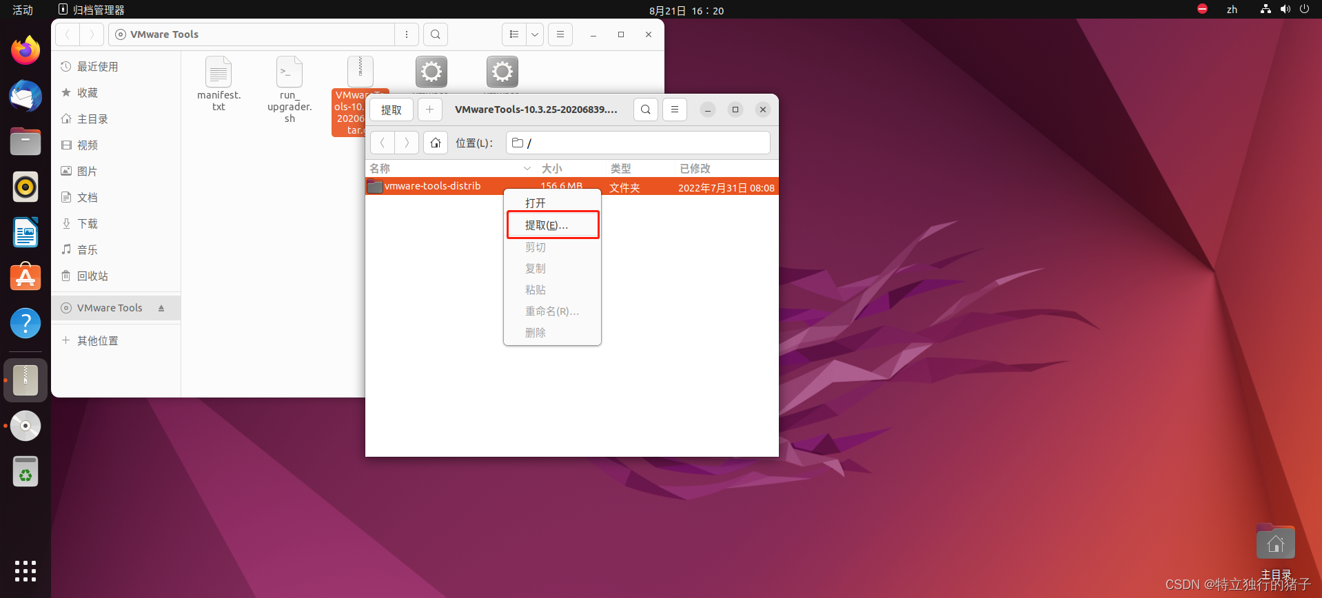Go back in archive manager navigation
Viewport: 1322px width, 598px height.
point(383,143)
